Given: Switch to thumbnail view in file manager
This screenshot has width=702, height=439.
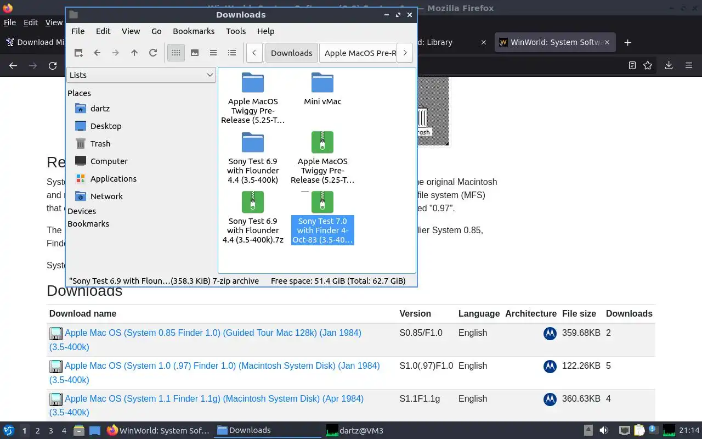Looking at the screenshot, I should click(x=195, y=53).
